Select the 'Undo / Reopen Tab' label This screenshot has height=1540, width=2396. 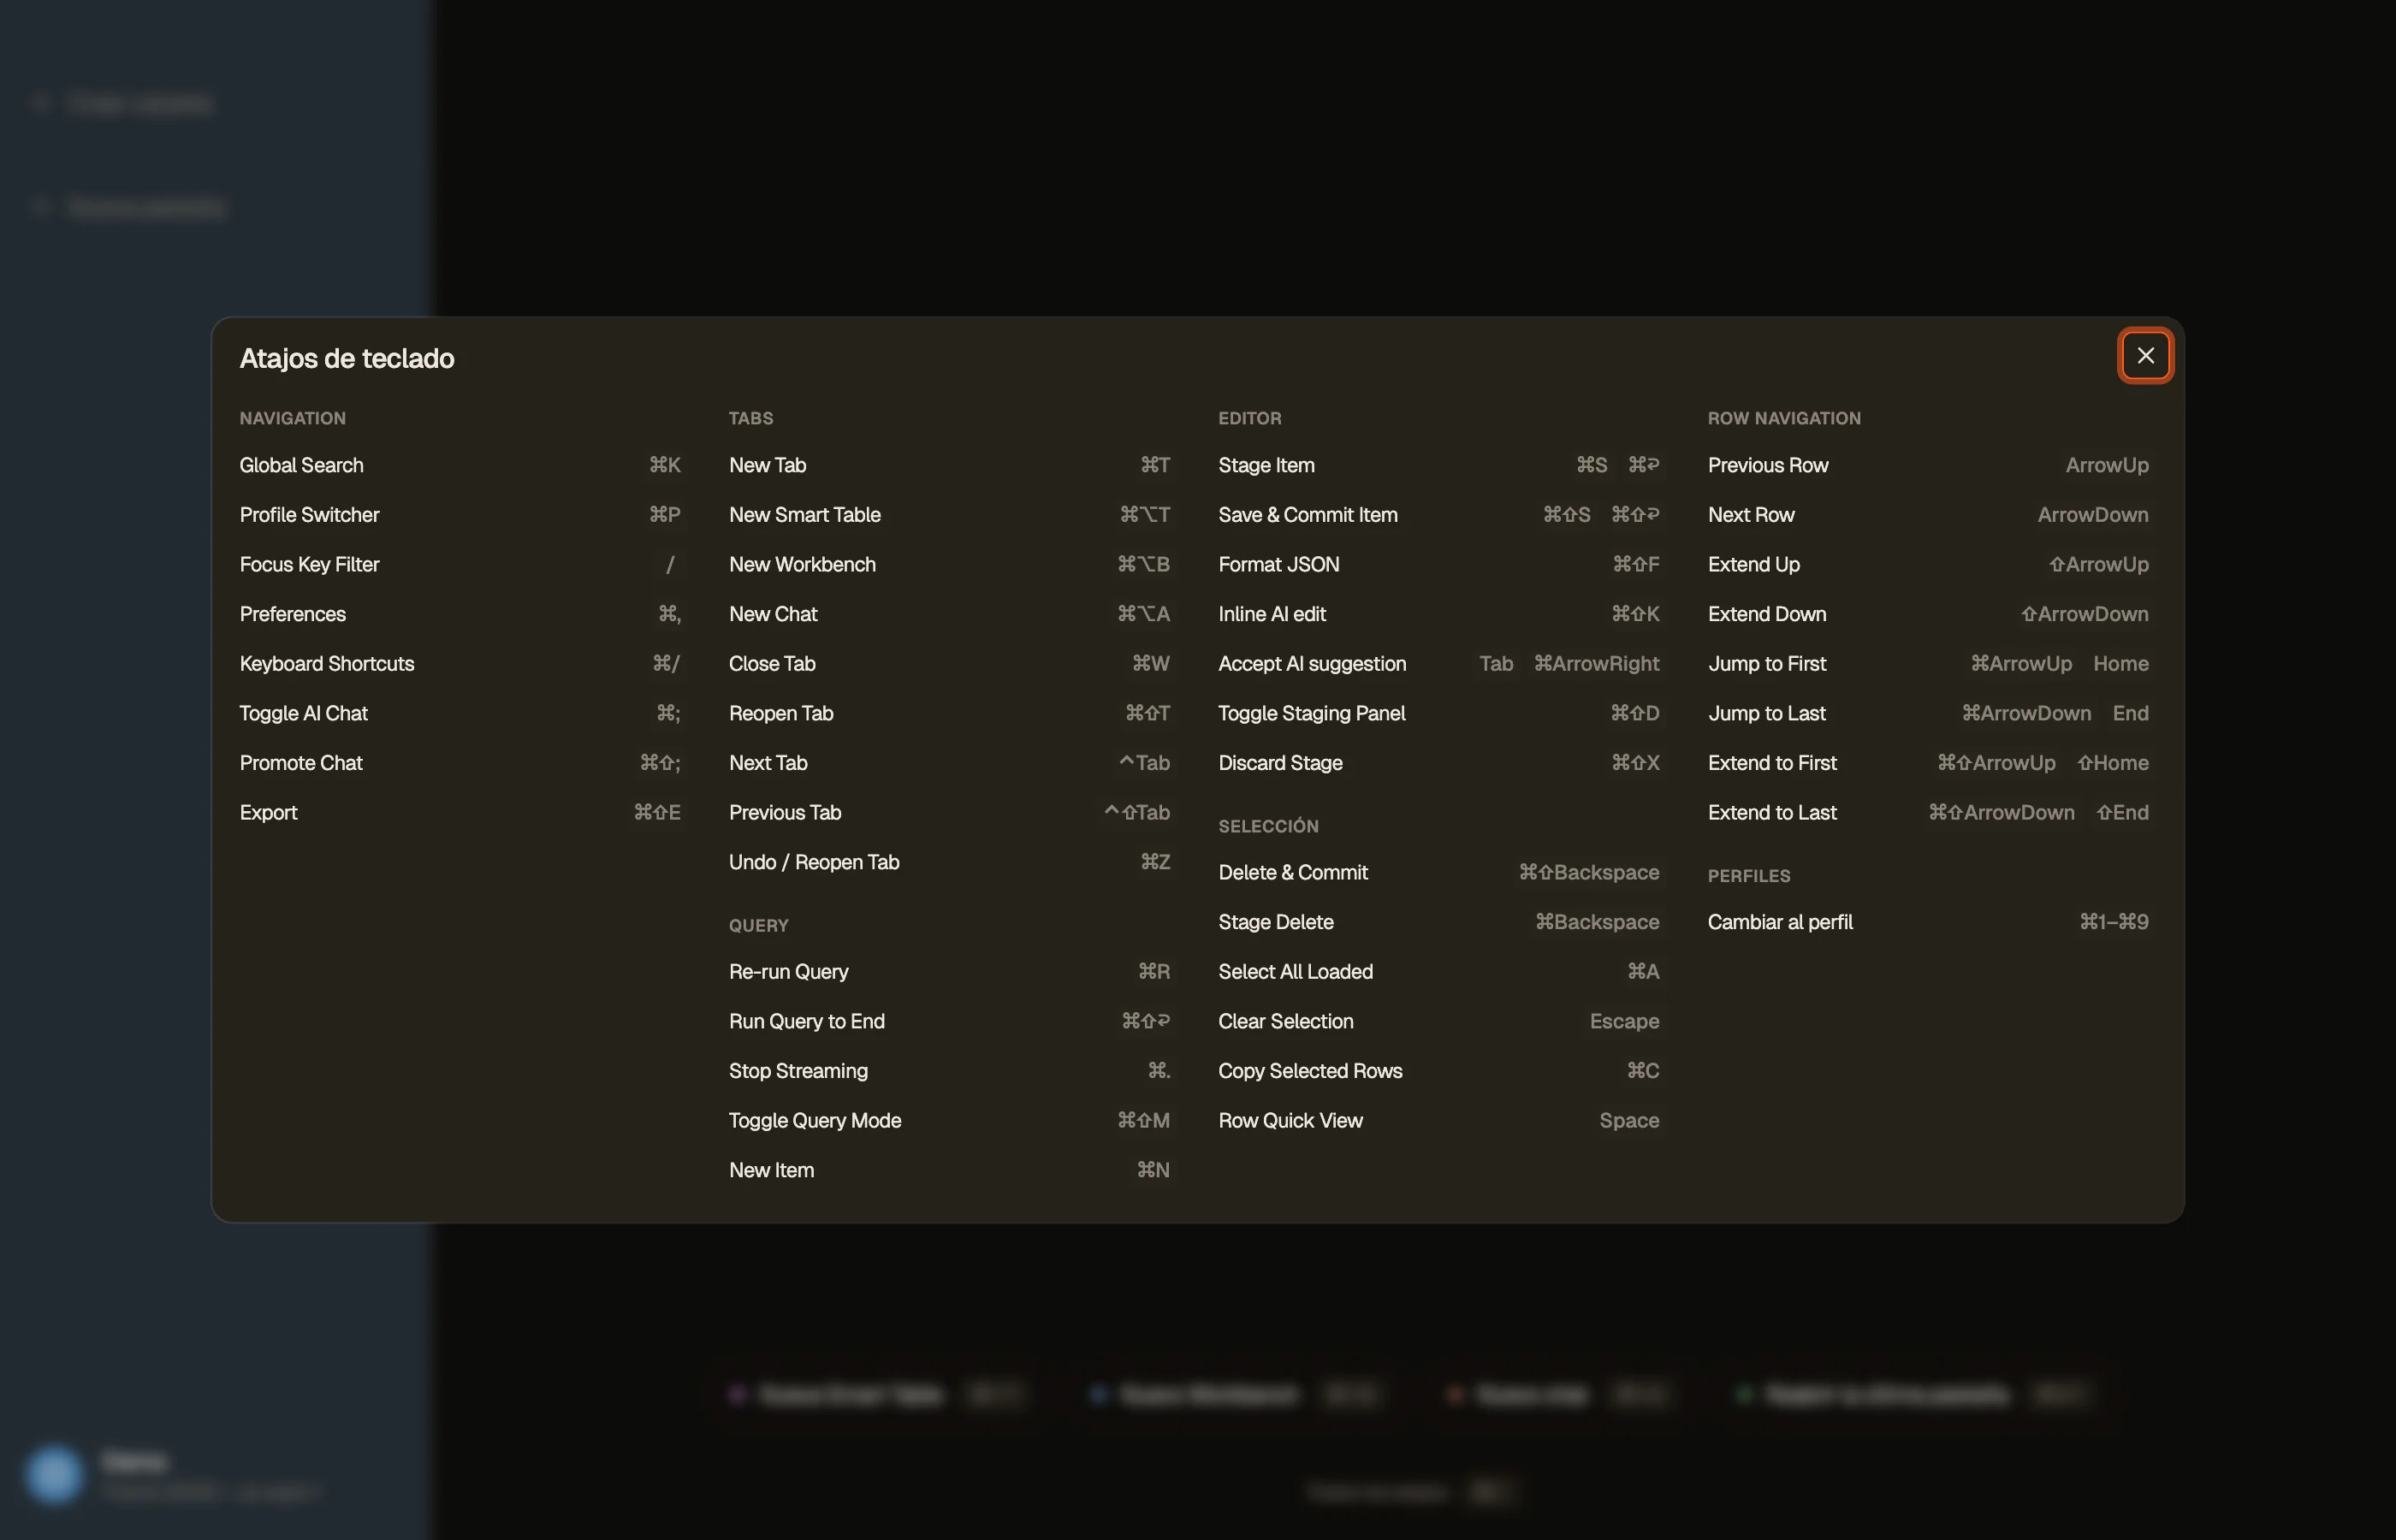pyautogui.click(x=813, y=862)
